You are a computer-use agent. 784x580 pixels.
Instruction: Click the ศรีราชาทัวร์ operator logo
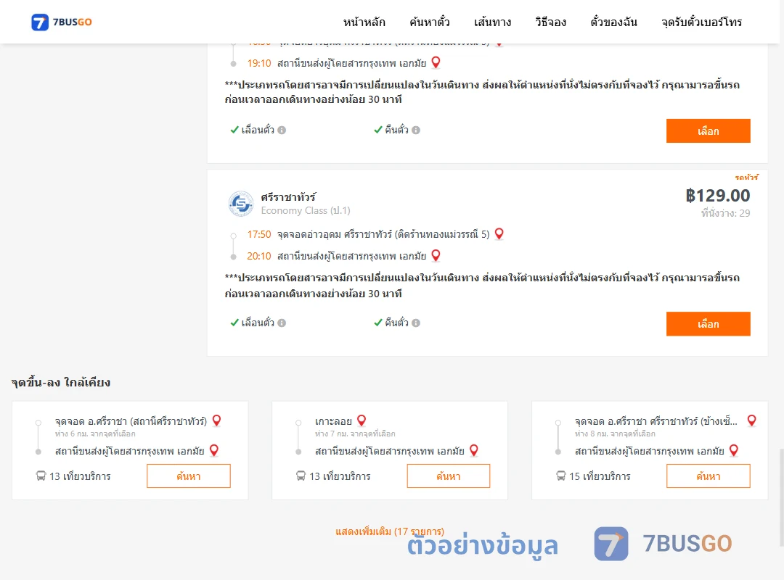(241, 203)
